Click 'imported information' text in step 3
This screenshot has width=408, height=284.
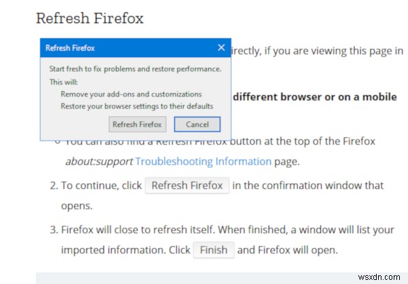click(109, 249)
